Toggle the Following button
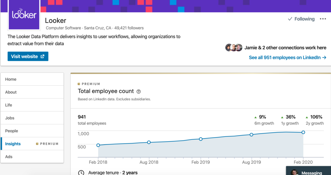This screenshot has height=175, width=331. pyautogui.click(x=301, y=19)
